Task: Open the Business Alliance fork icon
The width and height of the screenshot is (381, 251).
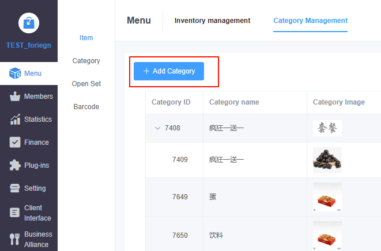Action: pyautogui.click(x=15, y=239)
